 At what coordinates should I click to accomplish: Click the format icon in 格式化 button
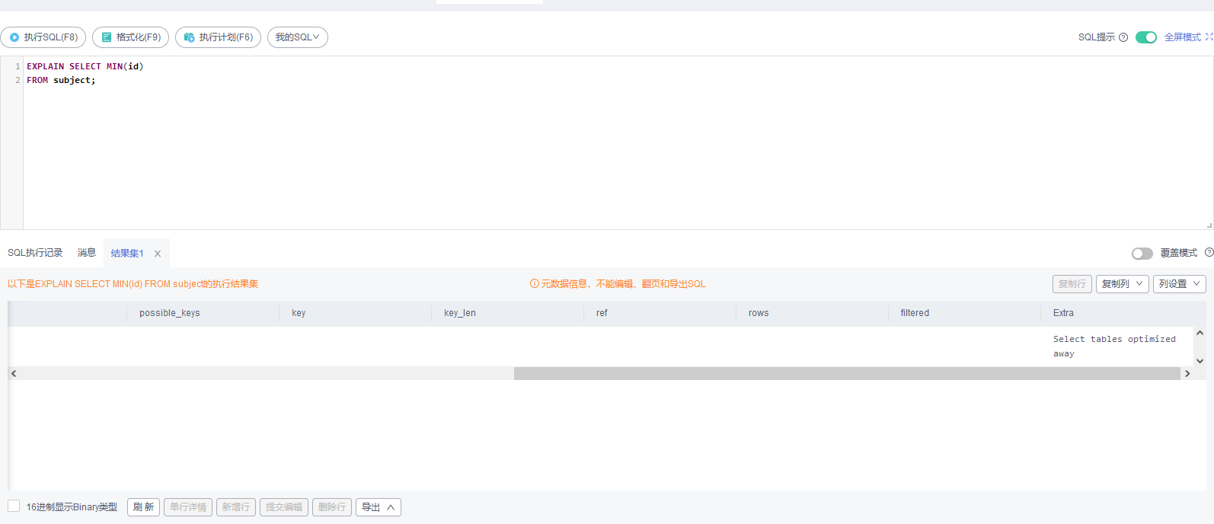tap(107, 37)
